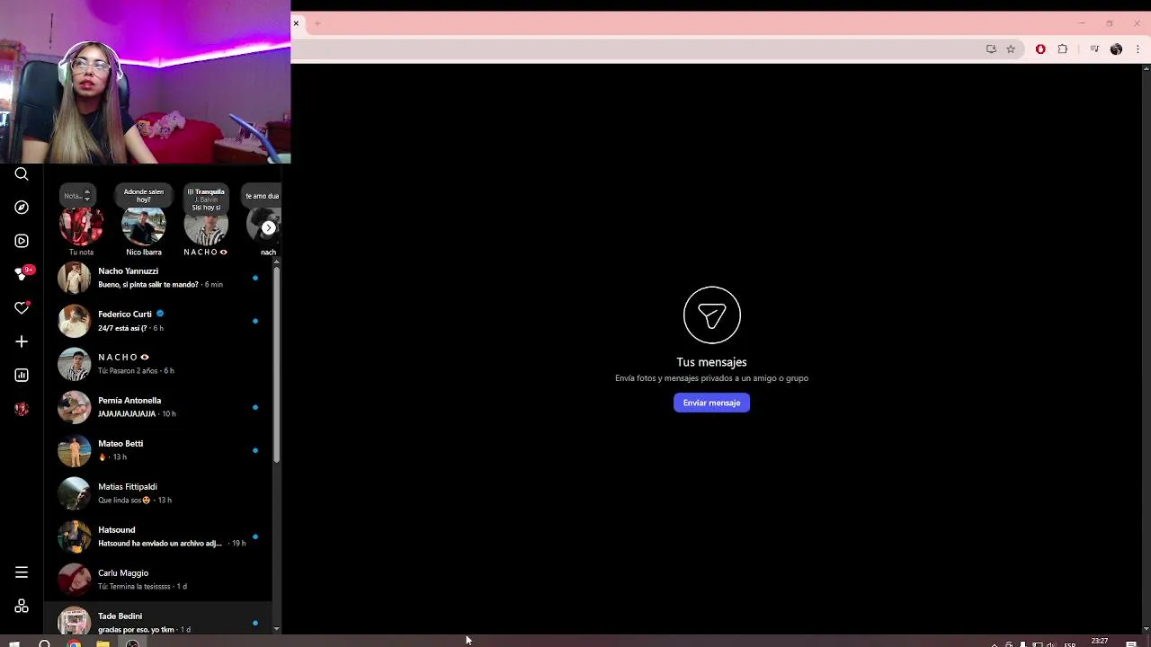
Task: Open the Chrome Extensions puzzle icon
Action: 1063,49
